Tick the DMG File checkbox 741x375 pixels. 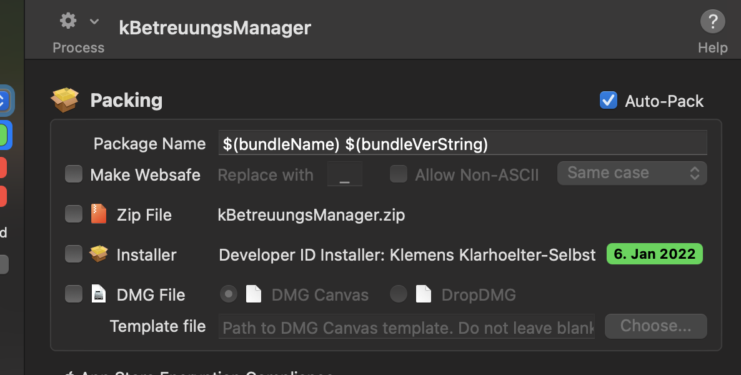click(x=74, y=294)
